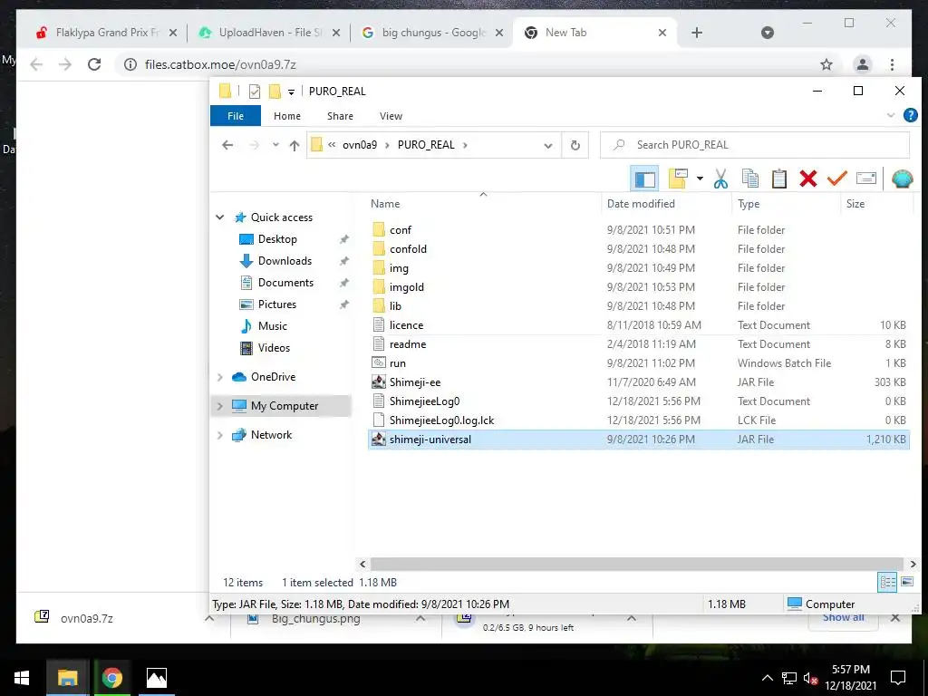The width and height of the screenshot is (928, 696).
Task: Click the Copy toolbar icon
Action: click(x=749, y=179)
